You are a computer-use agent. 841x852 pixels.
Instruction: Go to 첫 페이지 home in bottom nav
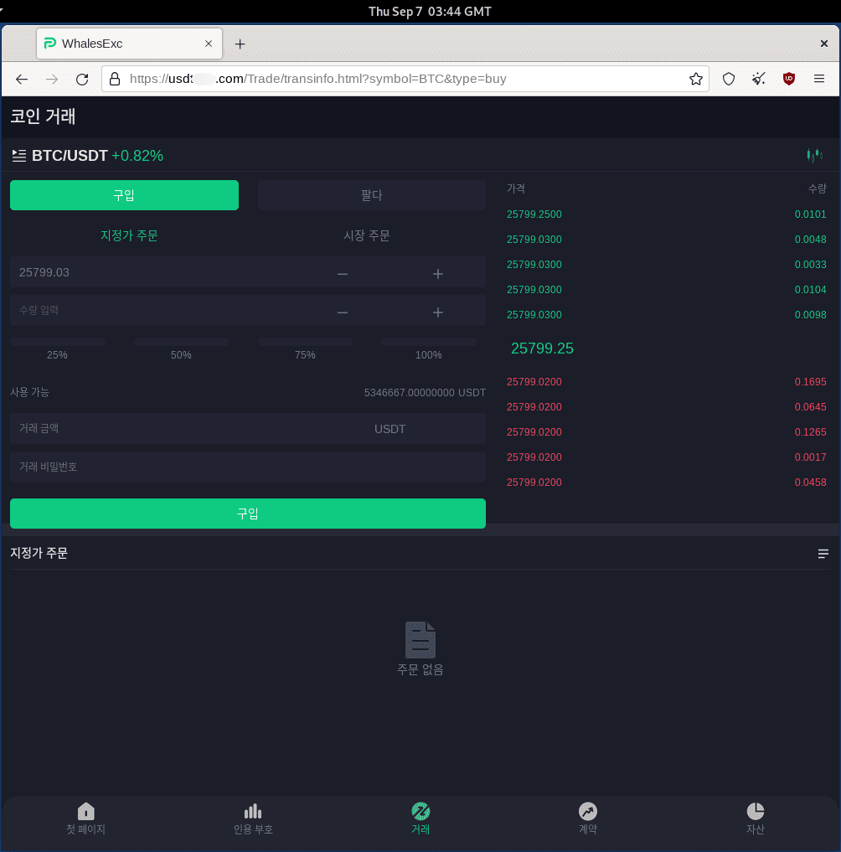85,818
